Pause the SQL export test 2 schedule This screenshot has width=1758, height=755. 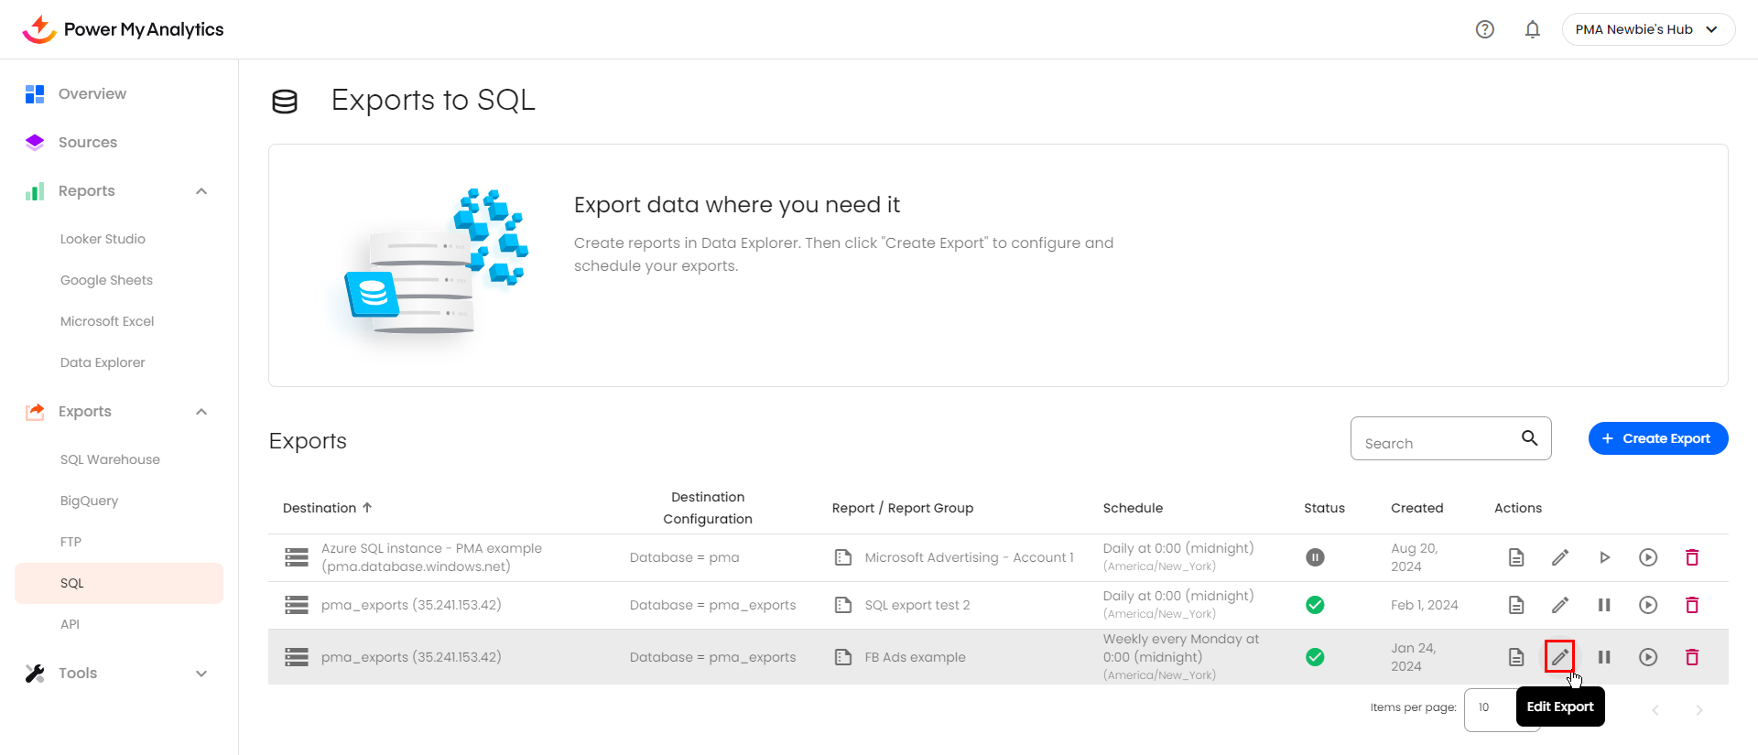pyautogui.click(x=1603, y=605)
